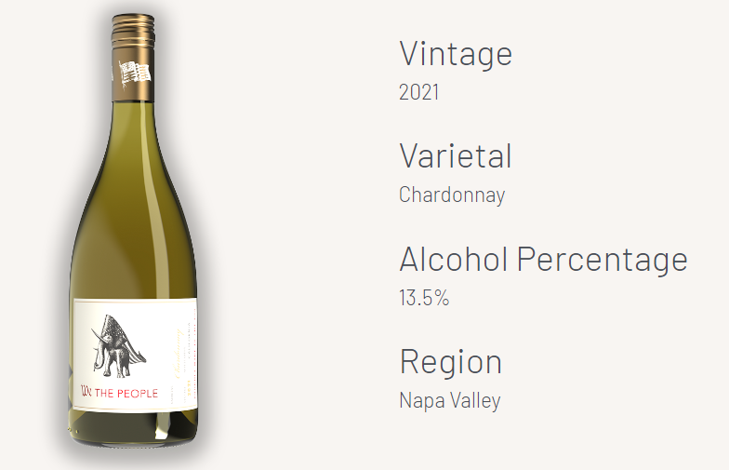729x470 pixels.
Task: Select the Alcohol Percentage heading
Action: coord(543,260)
